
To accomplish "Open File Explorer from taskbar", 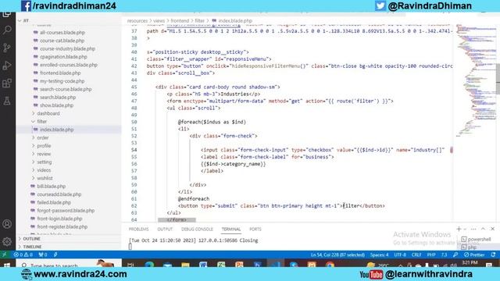I will click(x=185, y=265).
